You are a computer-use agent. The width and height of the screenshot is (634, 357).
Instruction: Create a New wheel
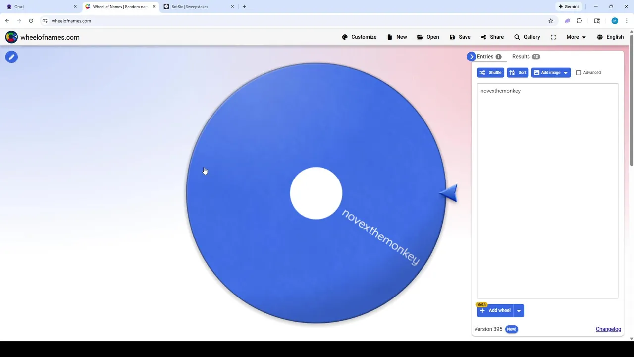click(x=397, y=37)
